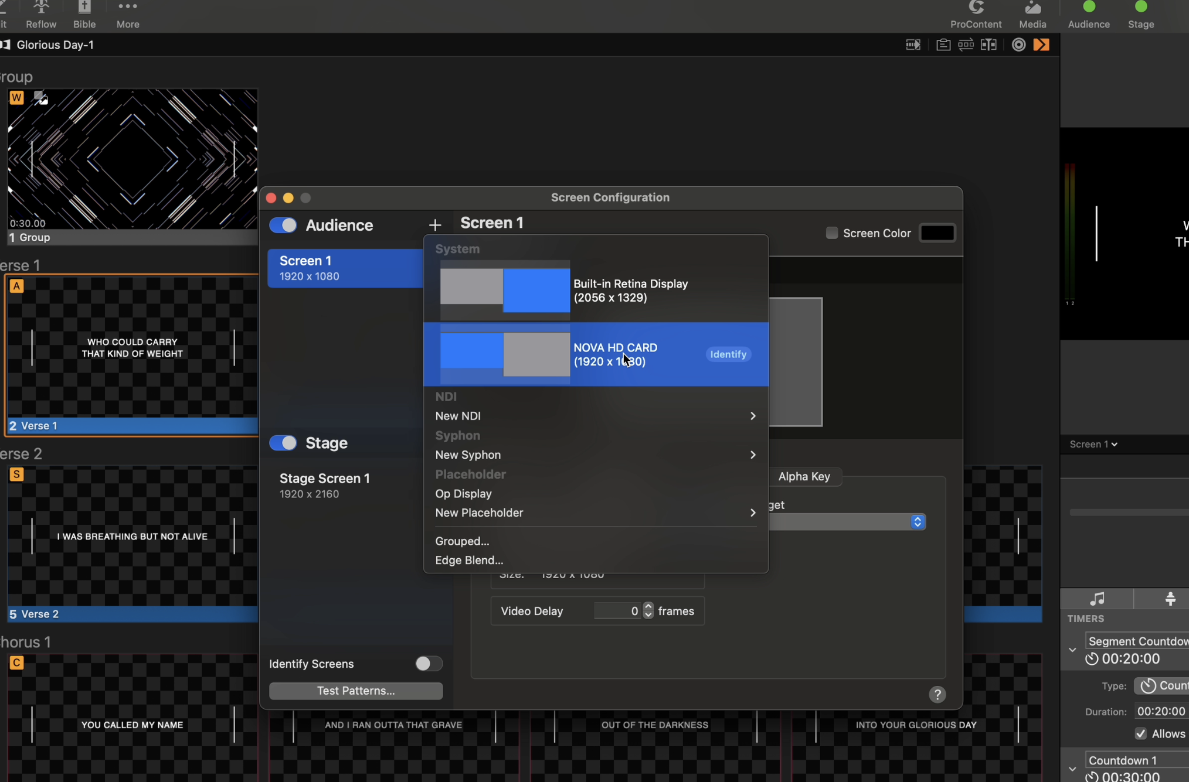Expand the New Syphon submenu
This screenshot has height=782, width=1189.
point(596,455)
